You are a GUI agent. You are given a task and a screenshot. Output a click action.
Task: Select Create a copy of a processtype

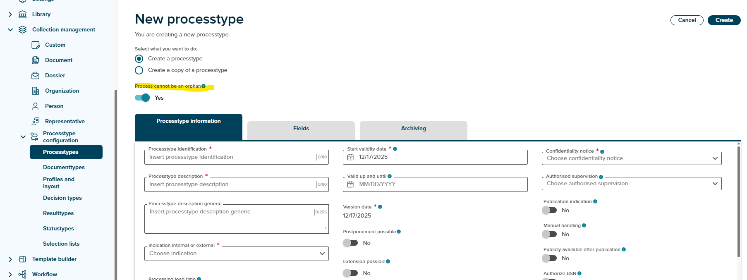(x=139, y=70)
